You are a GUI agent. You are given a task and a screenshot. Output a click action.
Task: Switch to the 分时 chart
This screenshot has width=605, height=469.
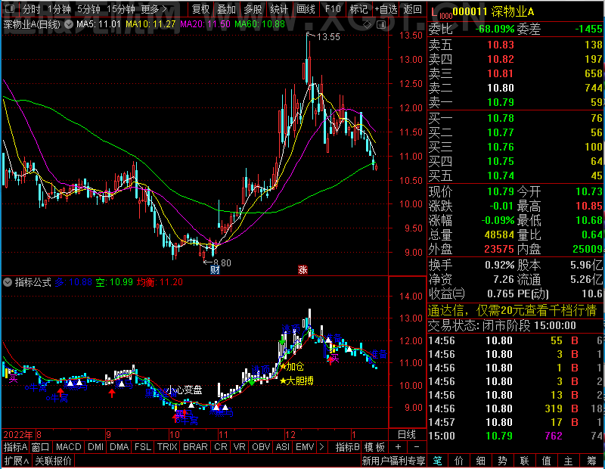31,8
